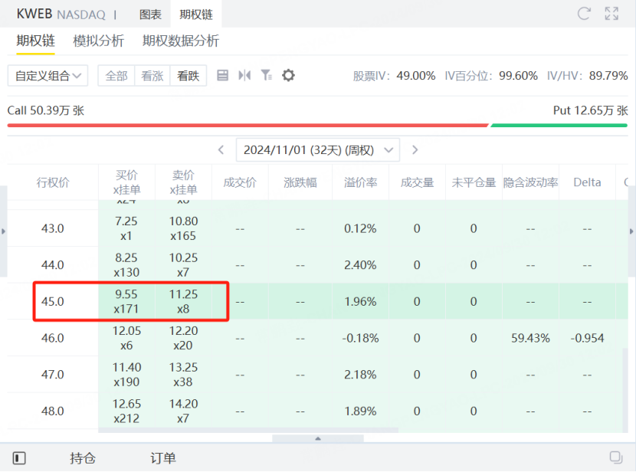The width and height of the screenshot is (636, 472).
Task: Click the Call/Put ratio bar
Action: point(318,124)
